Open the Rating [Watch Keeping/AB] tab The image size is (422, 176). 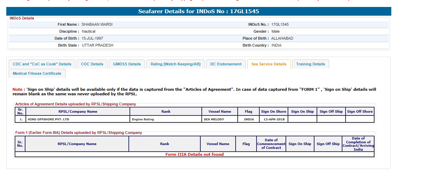[175, 64]
